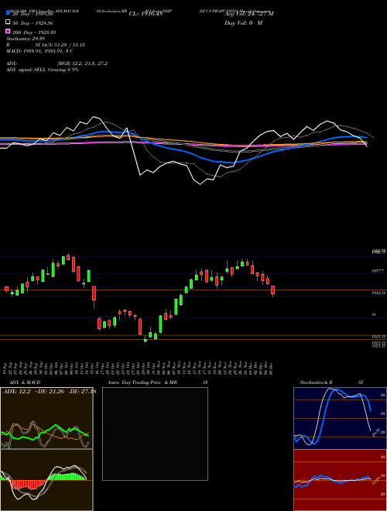Click the 'Stochastics & R' panel title

317,382
